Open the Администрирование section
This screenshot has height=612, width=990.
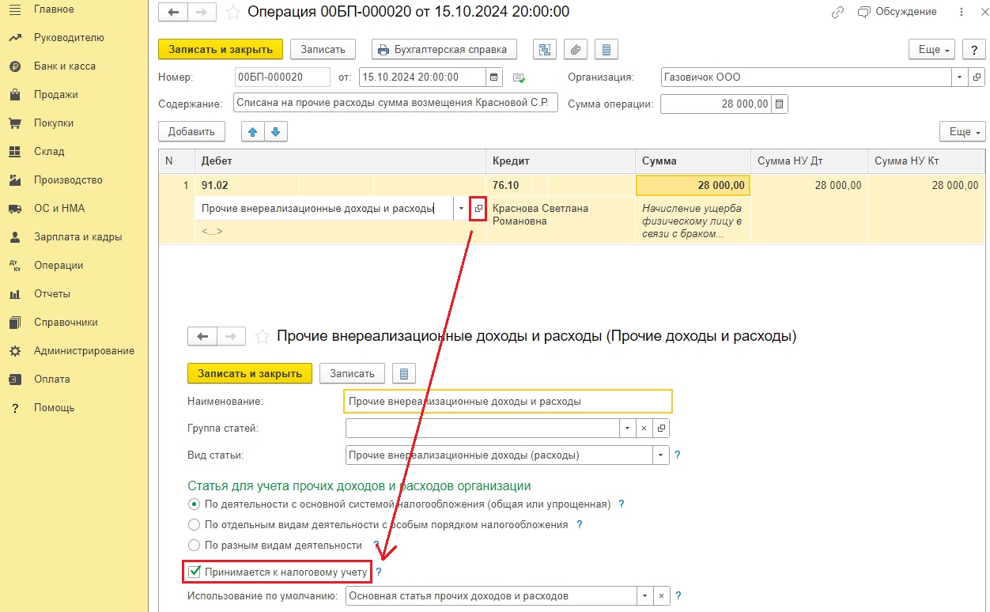click(x=84, y=350)
